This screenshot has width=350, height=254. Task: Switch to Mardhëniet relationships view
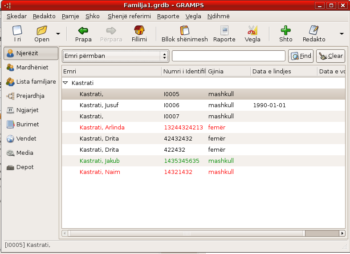tap(31, 67)
